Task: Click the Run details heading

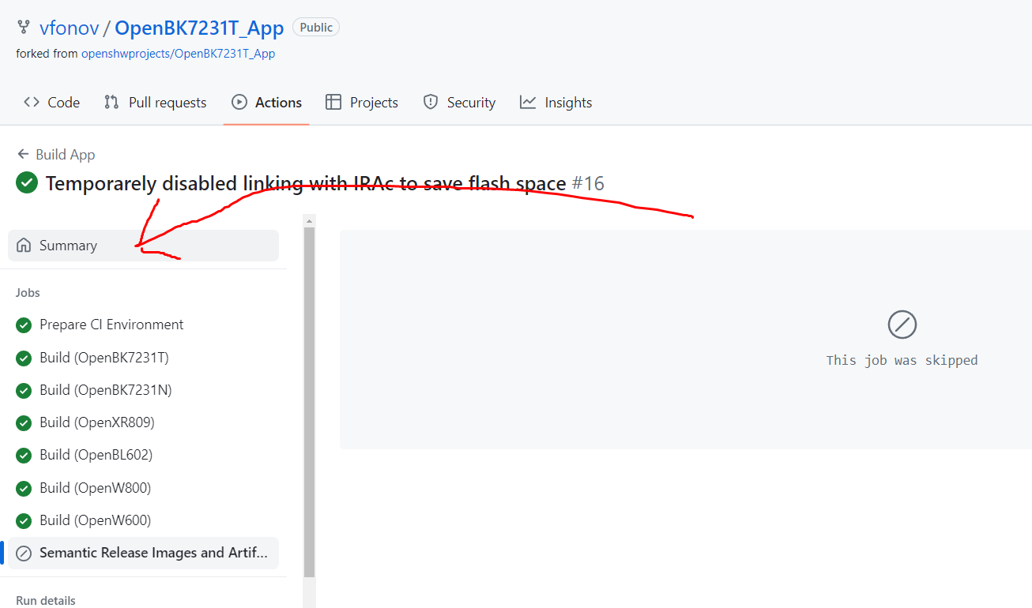Action: [46, 600]
